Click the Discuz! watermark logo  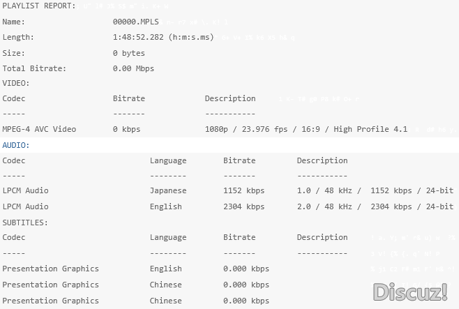point(409,292)
